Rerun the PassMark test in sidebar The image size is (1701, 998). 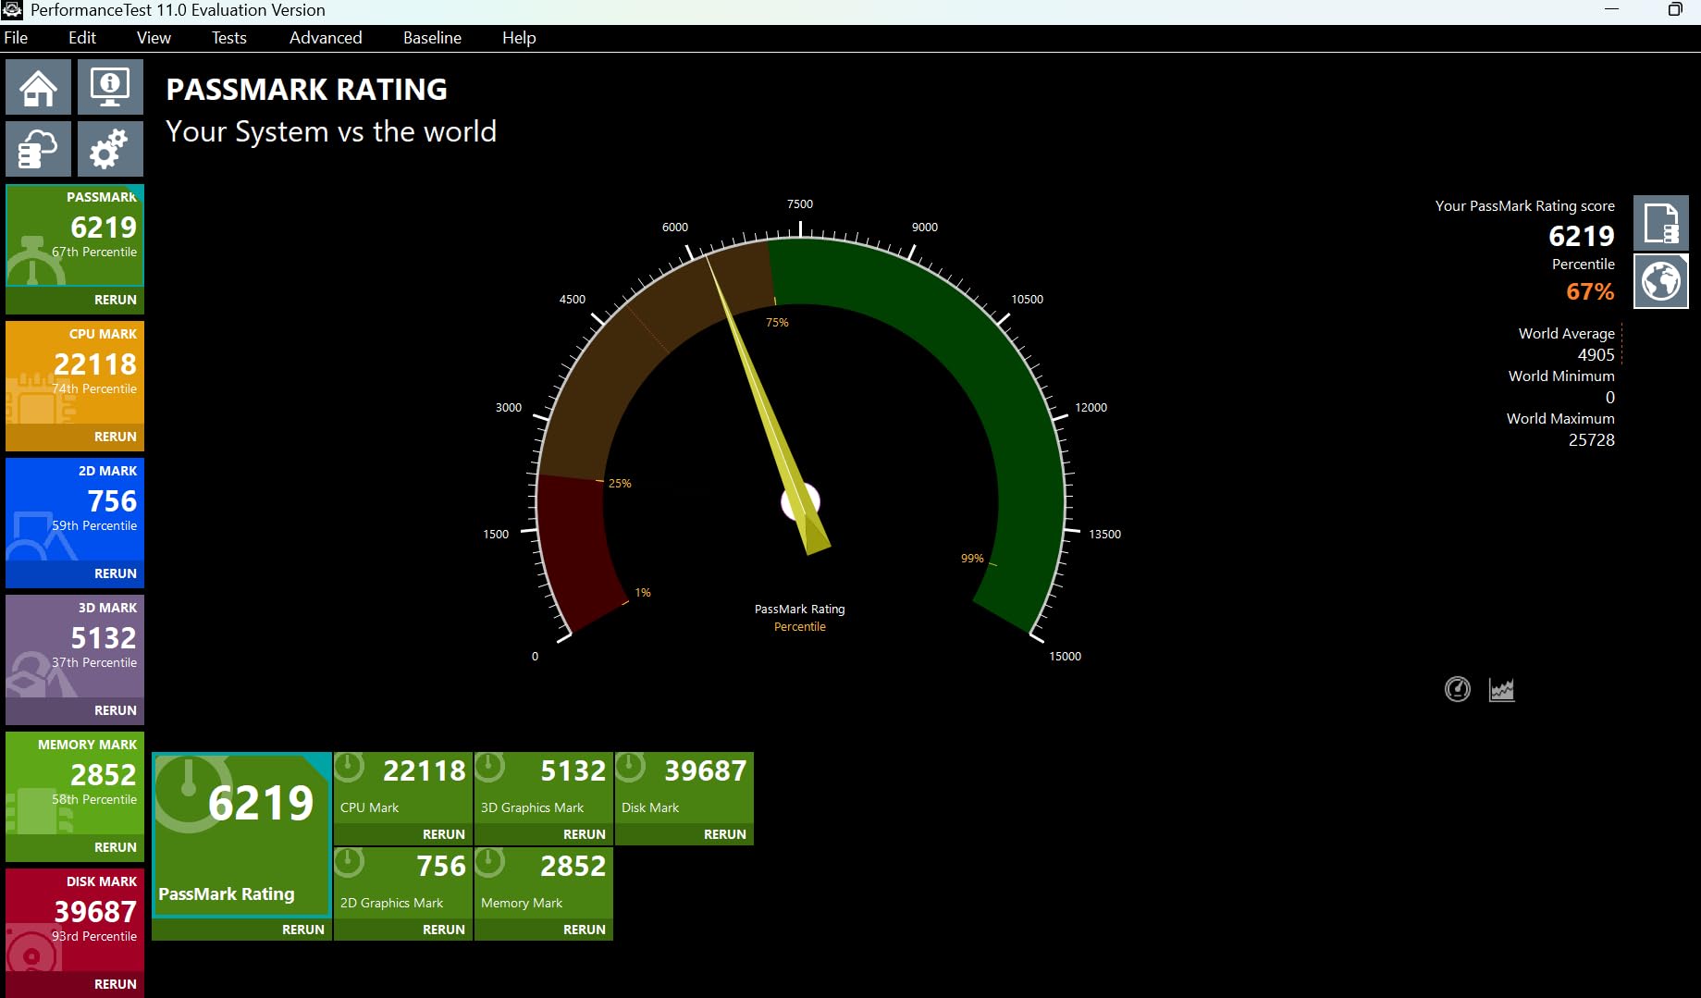tap(75, 300)
